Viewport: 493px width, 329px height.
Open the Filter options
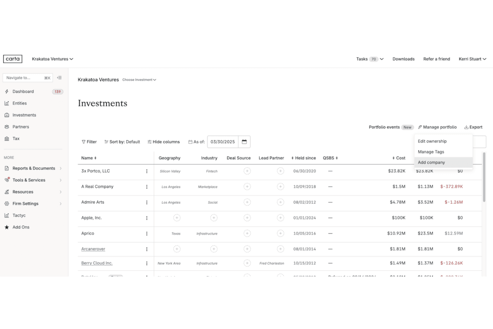(x=89, y=142)
